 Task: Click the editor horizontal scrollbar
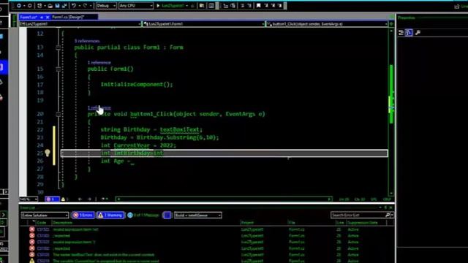pos(224,199)
